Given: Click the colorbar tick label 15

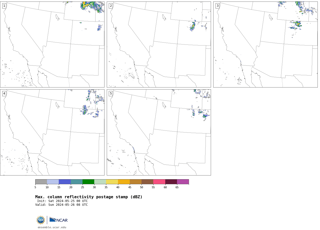Looking at the screenshot, I should coord(59,187).
